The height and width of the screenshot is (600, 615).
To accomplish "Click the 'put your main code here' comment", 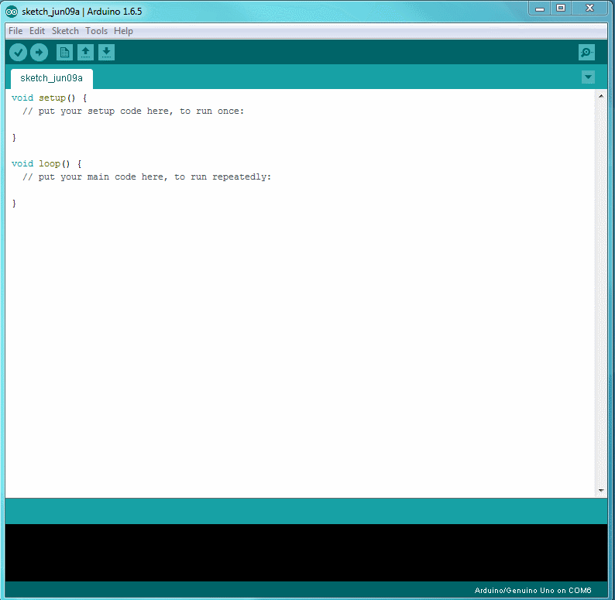I will tap(146, 177).
